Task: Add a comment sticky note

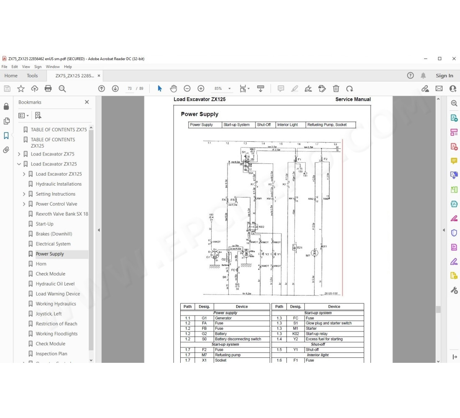Action: point(281,89)
